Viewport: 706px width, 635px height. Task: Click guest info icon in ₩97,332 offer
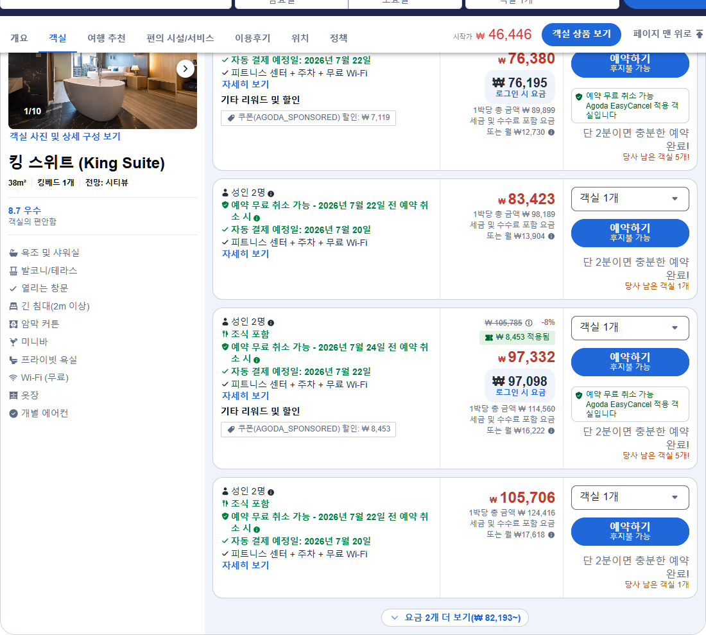(x=271, y=323)
